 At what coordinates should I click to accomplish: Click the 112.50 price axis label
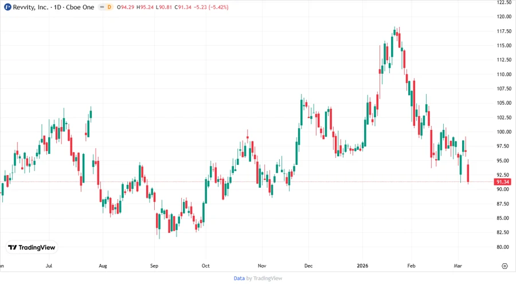pyautogui.click(x=504, y=60)
